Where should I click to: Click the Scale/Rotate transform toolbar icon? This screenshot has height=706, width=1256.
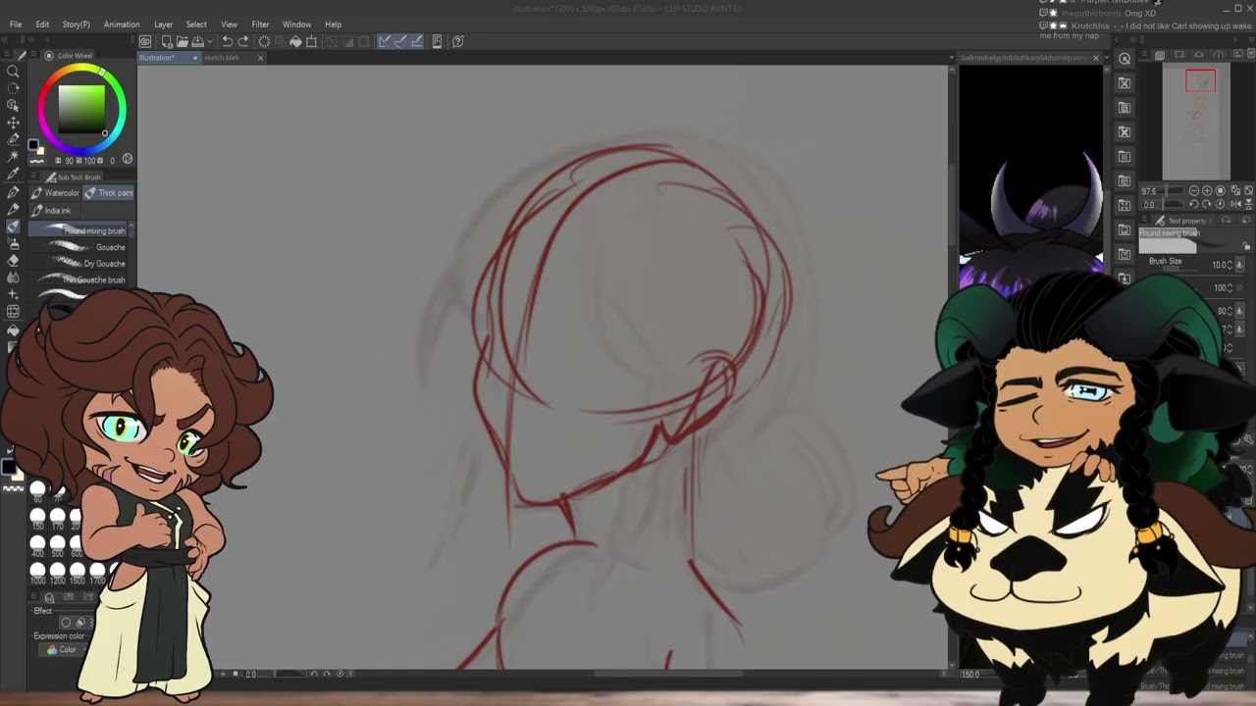coord(312,41)
